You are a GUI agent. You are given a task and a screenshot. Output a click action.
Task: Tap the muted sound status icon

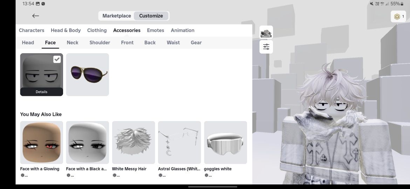pyautogui.click(x=371, y=3)
